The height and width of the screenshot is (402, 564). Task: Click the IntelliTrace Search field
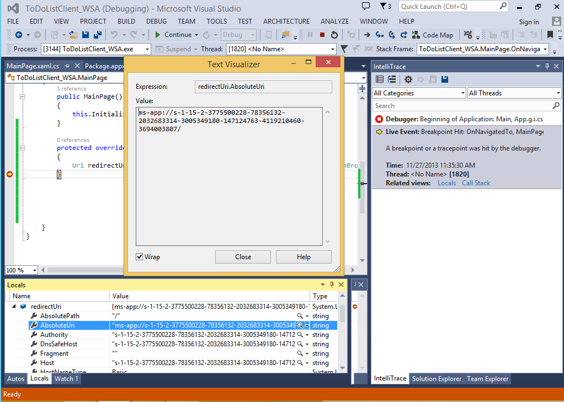(462, 106)
